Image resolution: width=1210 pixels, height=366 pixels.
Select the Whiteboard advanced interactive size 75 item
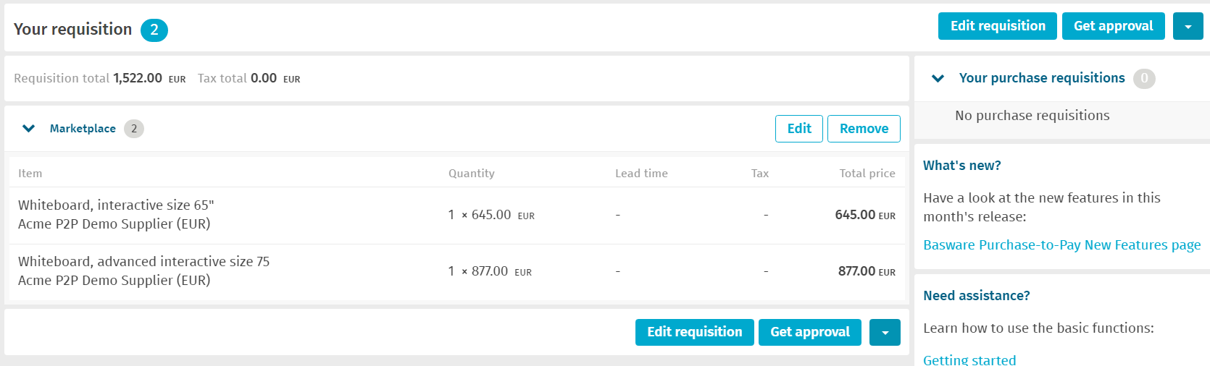[143, 262]
